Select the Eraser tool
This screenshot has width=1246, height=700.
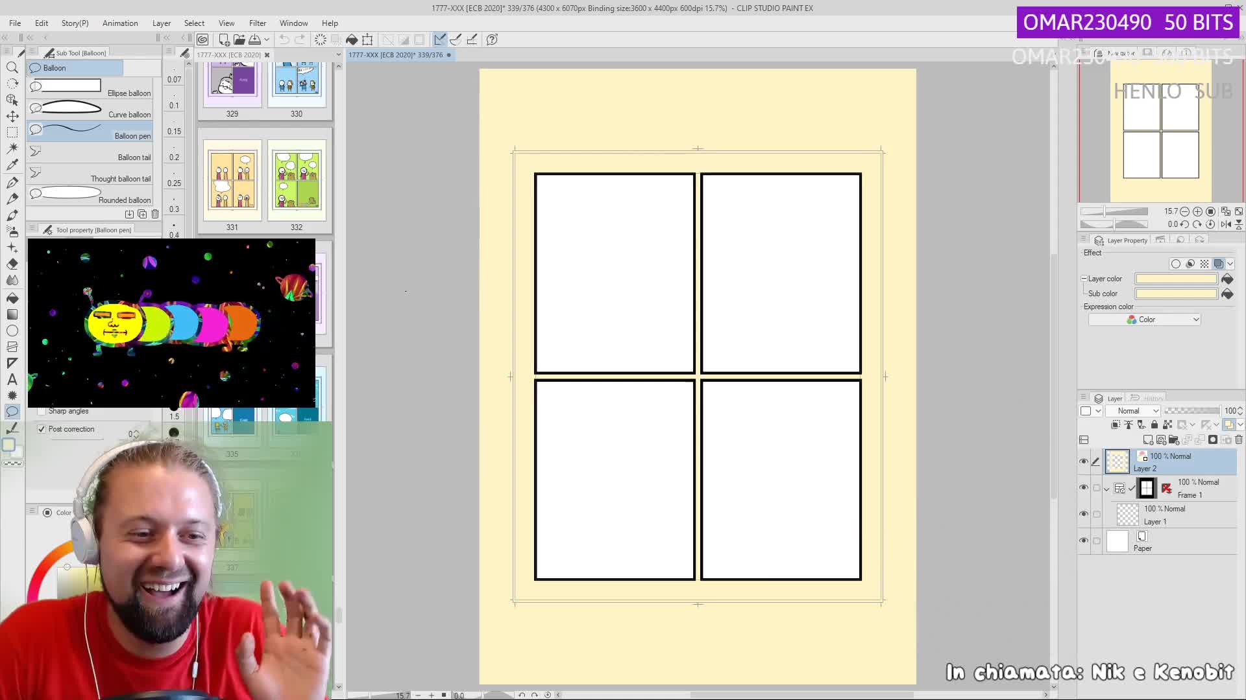[12, 264]
